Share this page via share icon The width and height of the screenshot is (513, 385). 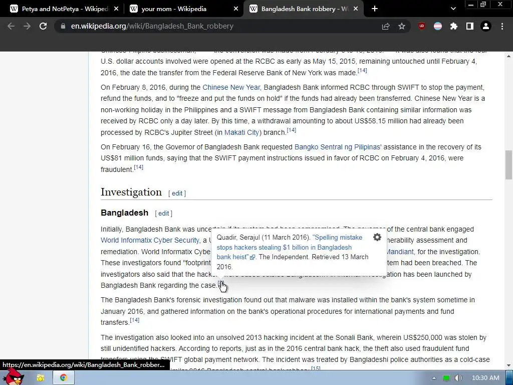click(386, 26)
